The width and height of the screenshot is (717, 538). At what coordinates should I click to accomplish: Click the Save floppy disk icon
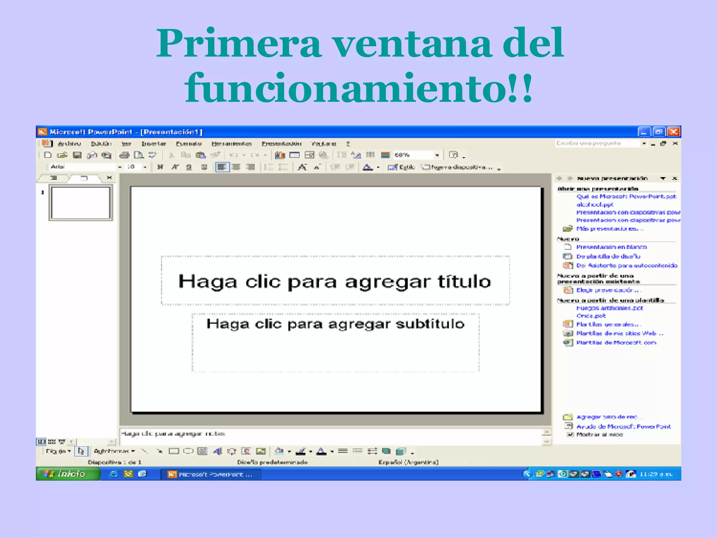pos(77,155)
